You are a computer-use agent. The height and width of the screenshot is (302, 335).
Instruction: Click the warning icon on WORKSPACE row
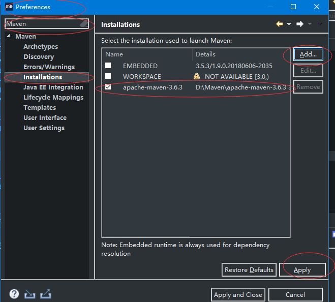point(197,76)
